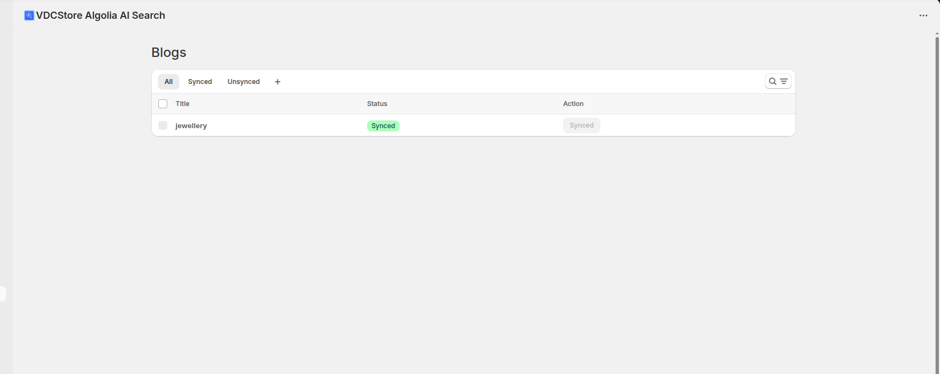Viewport: 940px width, 374px height.
Task: Switch to the All tab
Action: tap(168, 82)
